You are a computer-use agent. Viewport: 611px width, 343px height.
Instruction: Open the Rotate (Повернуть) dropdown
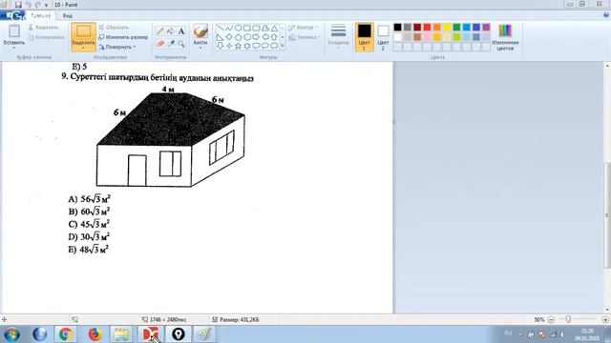pos(116,47)
